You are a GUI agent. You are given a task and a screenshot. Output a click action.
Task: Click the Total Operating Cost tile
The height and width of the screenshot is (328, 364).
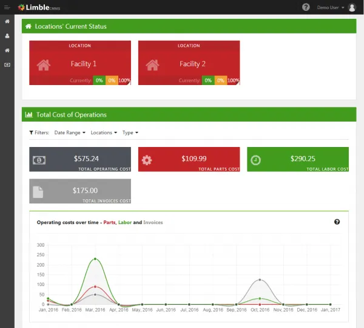click(x=80, y=159)
